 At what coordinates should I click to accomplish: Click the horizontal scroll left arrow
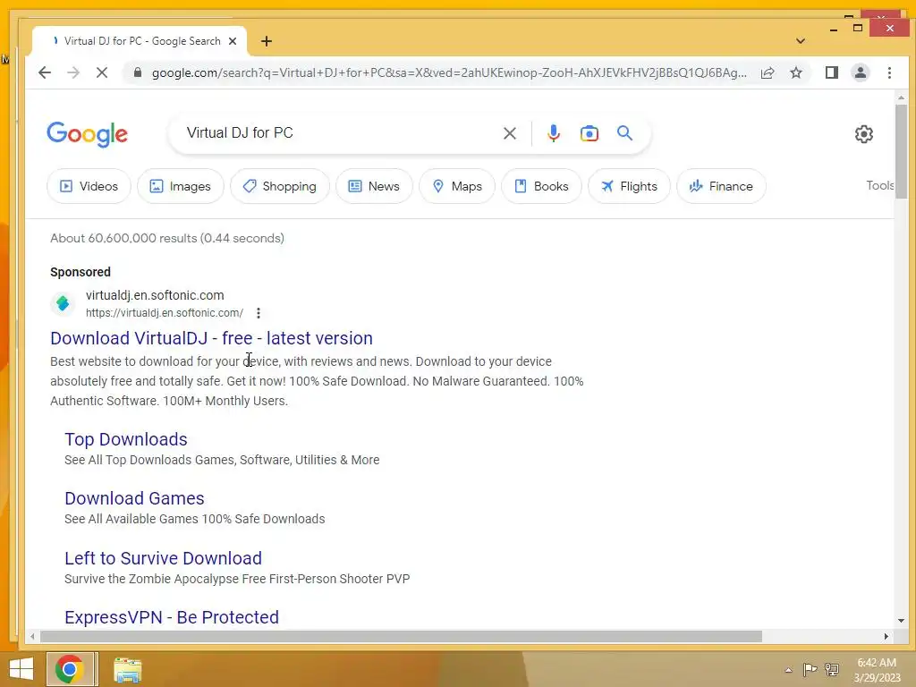click(33, 637)
